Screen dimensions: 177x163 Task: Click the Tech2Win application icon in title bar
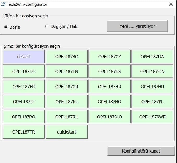click(3, 4)
